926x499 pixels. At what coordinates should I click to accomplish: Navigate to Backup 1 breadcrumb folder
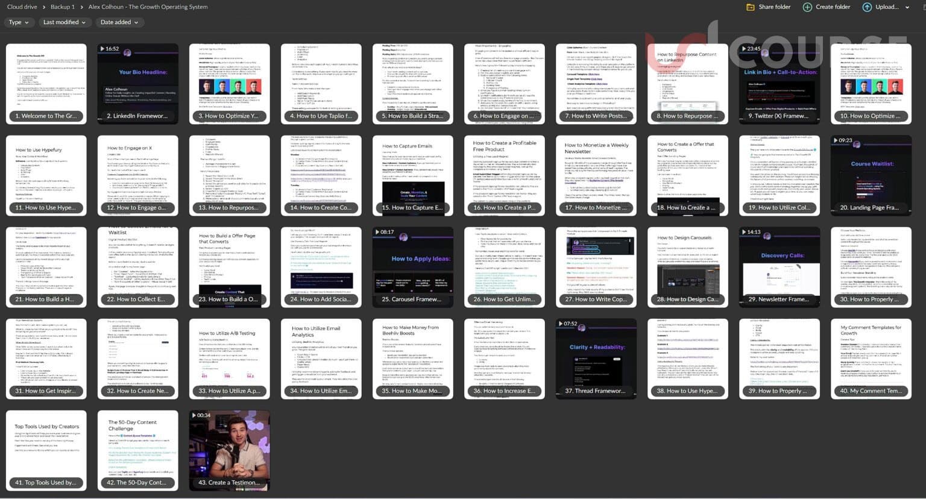click(x=63, y=7)
